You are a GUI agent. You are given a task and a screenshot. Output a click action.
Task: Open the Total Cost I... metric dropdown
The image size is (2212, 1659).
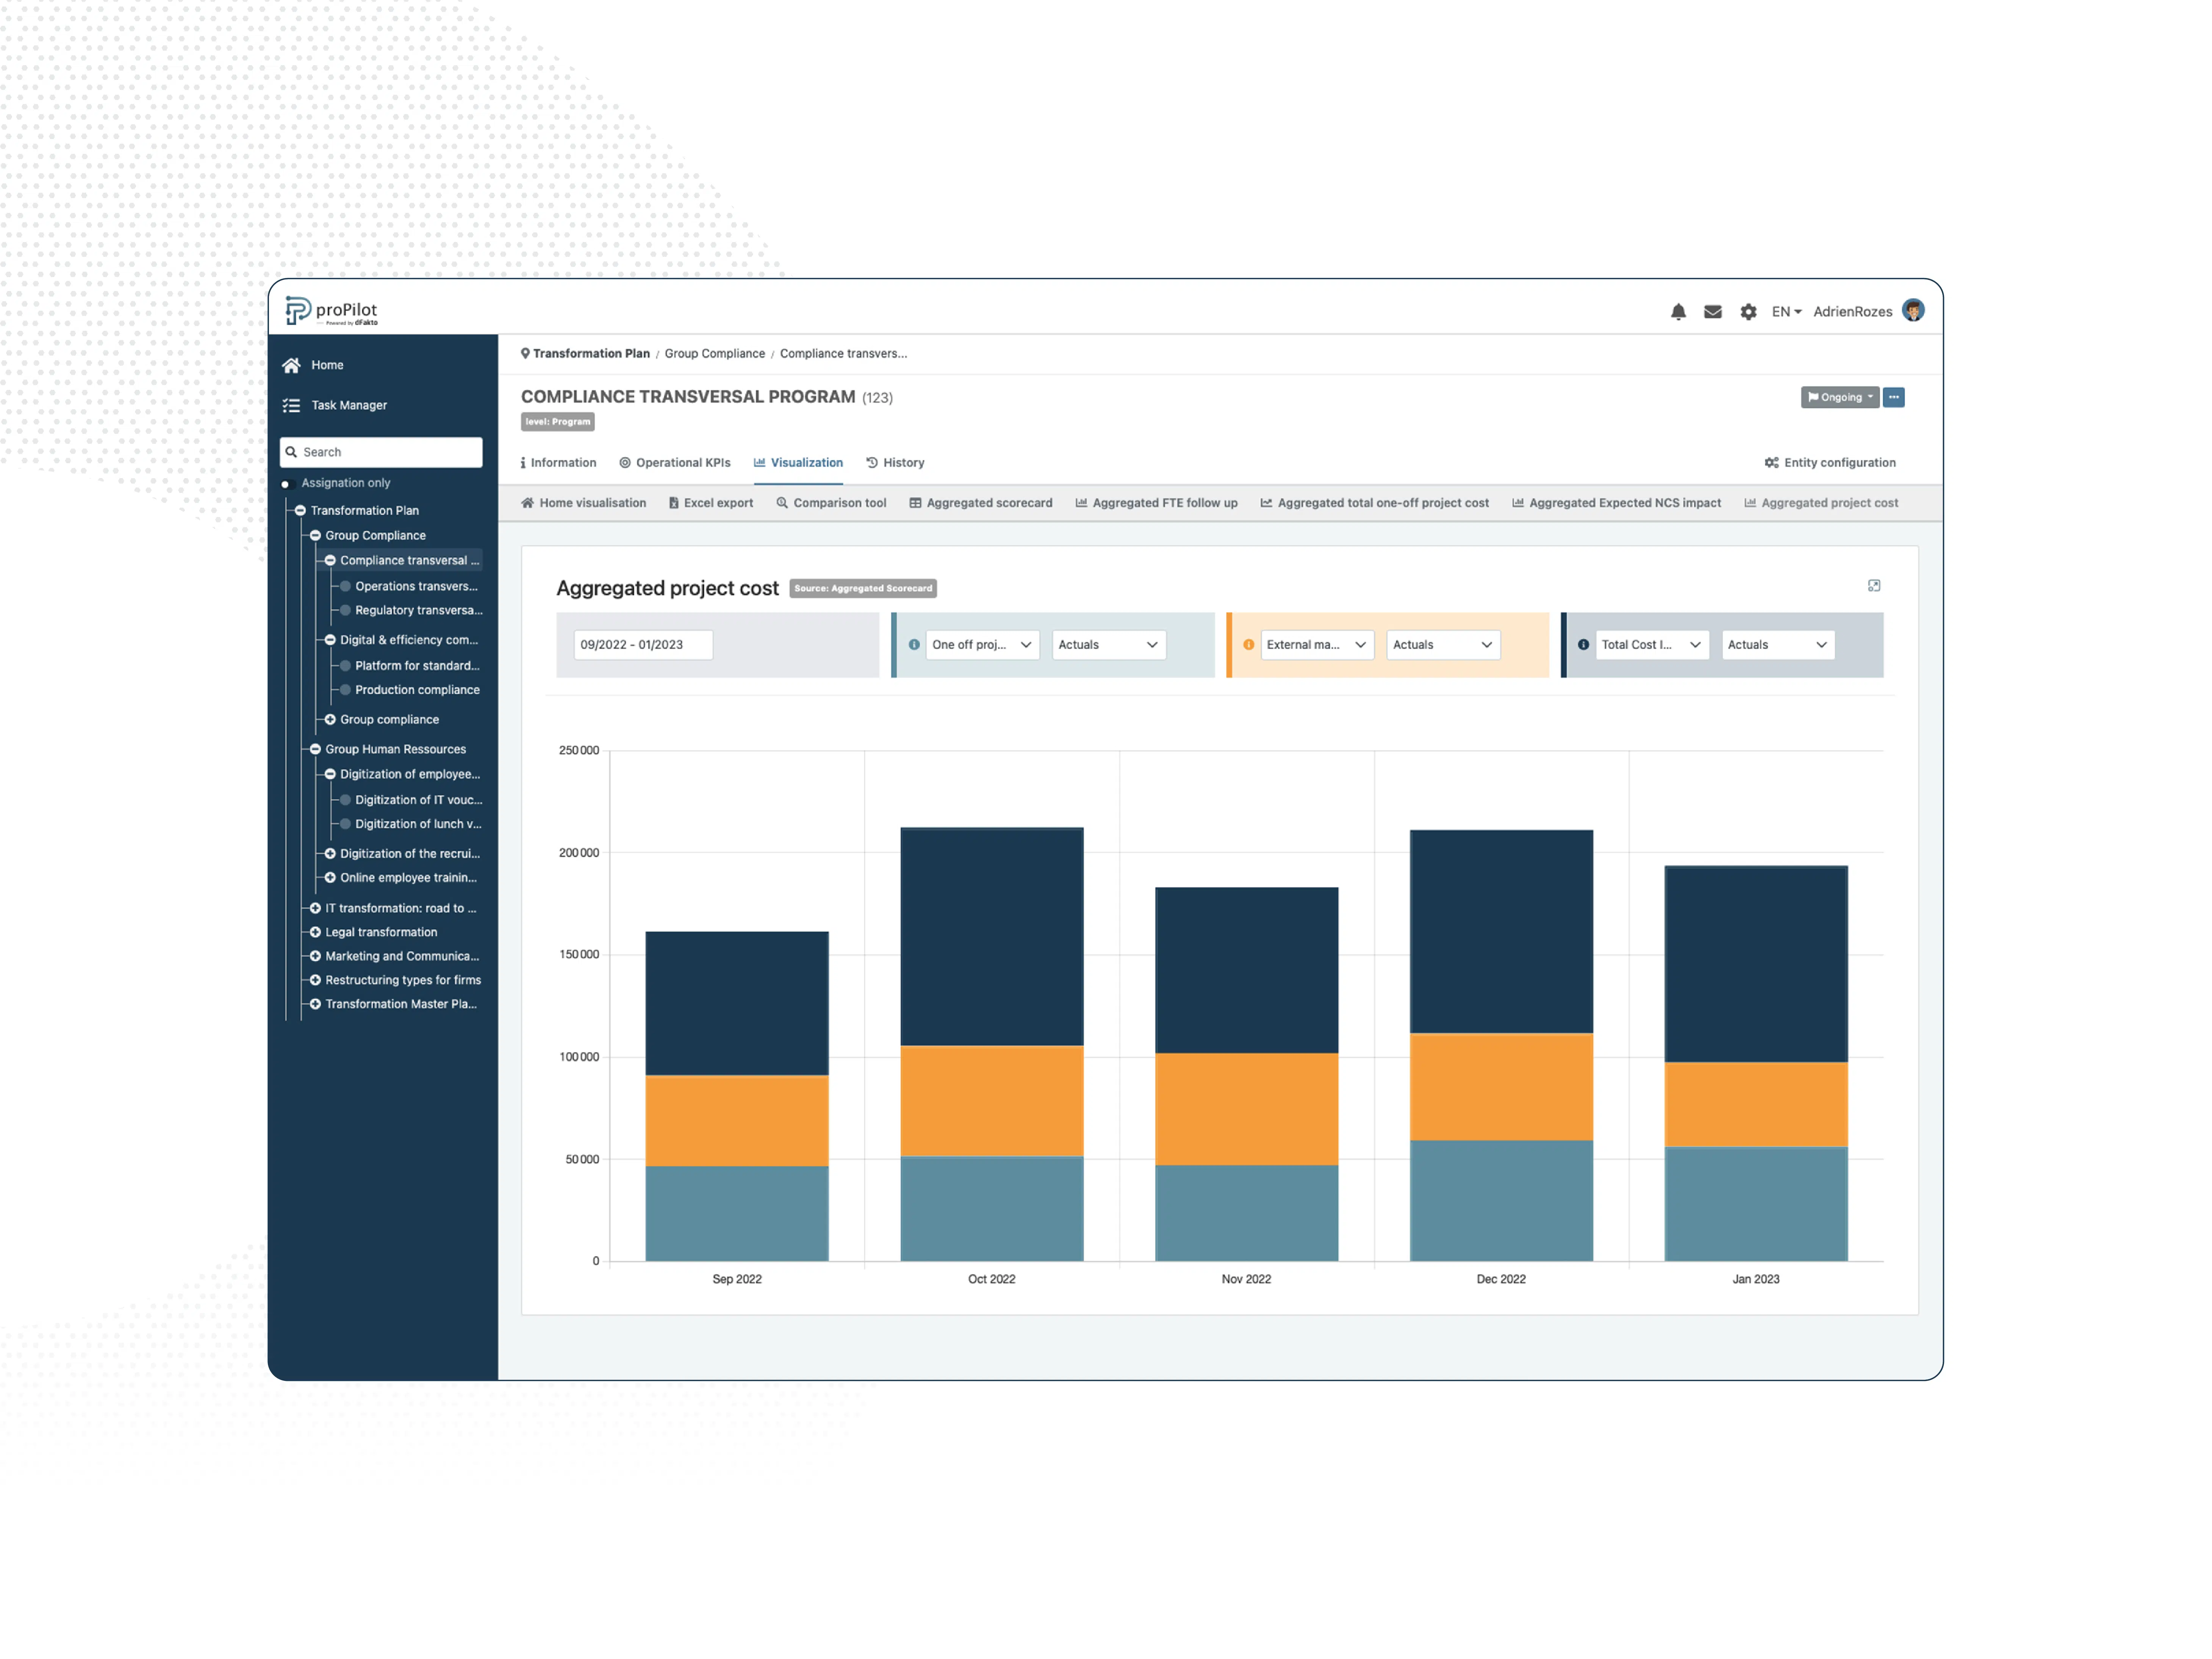point(1652,645)
